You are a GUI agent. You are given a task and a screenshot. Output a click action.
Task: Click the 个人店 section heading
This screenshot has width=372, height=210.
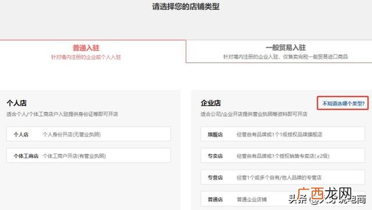(x=17, y=103)
